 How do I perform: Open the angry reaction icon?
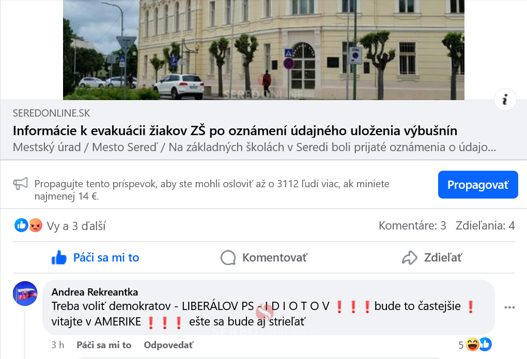(x=35, y=225)
